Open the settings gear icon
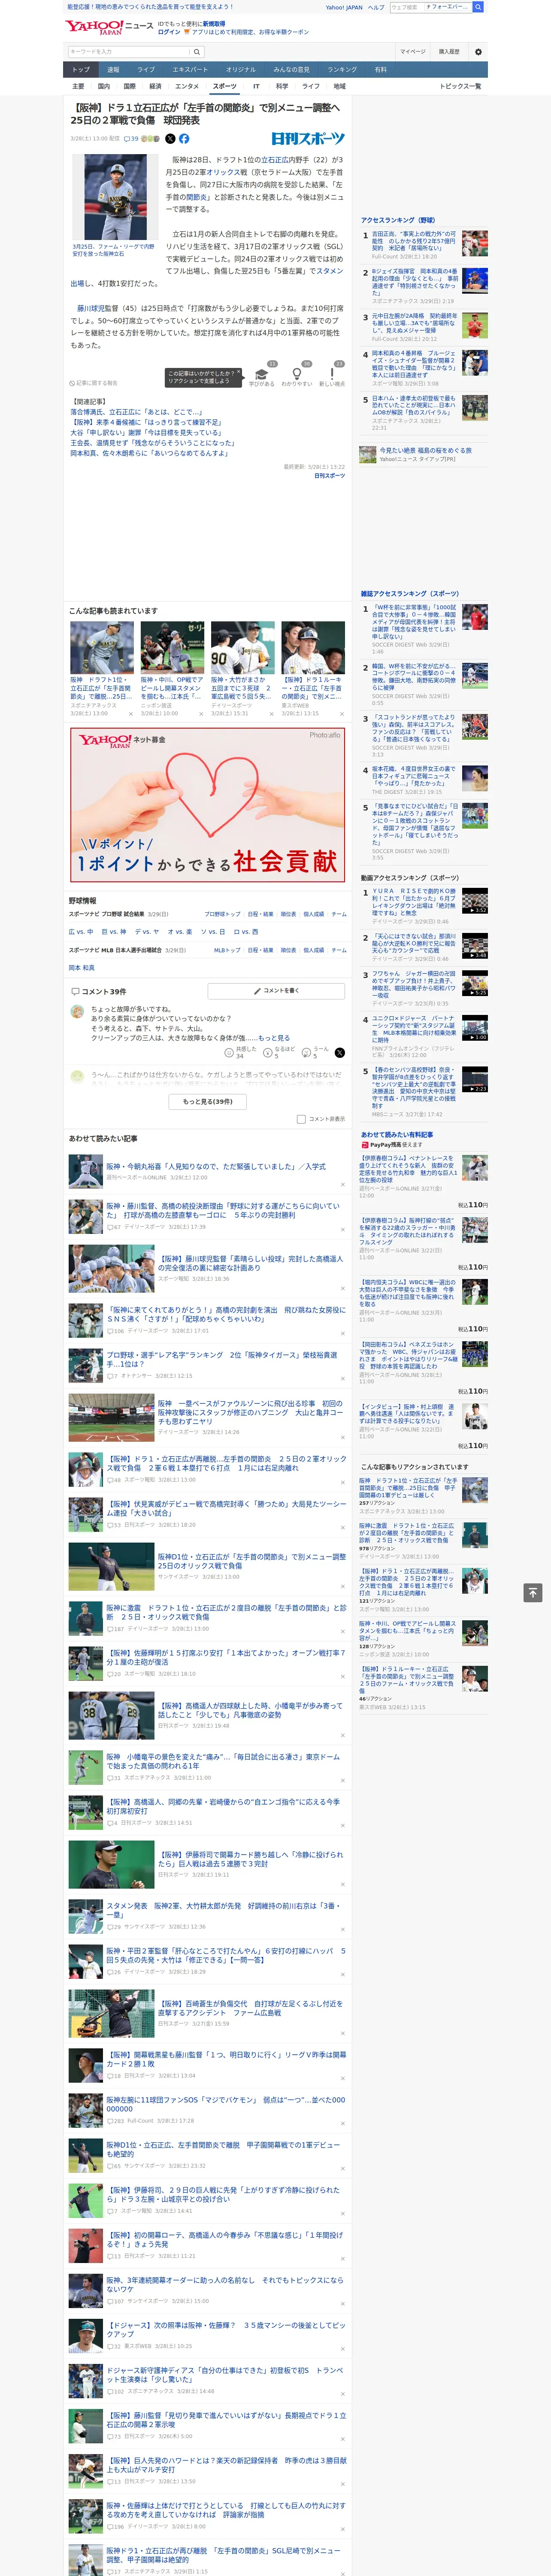 pyautogui.click(x=478, y=52)
